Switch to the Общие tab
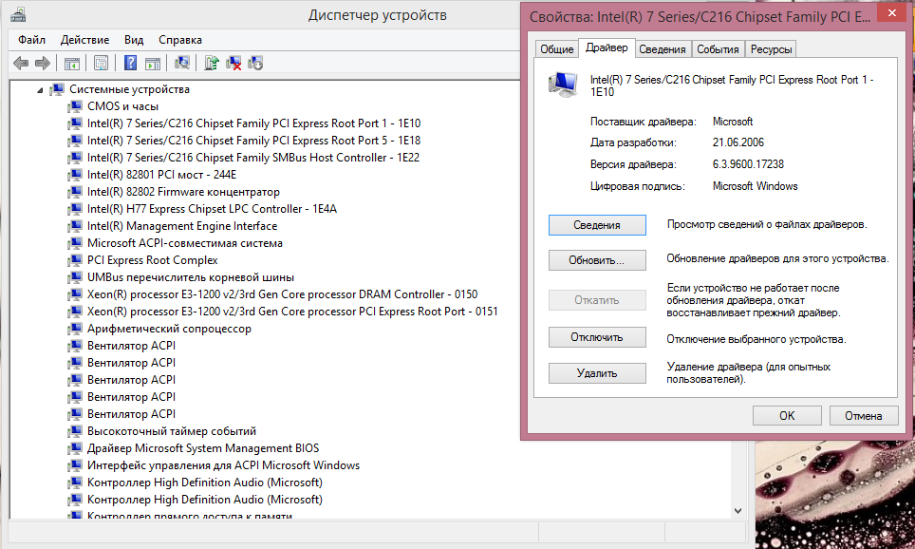This screenshot has height=549, width=915. coord(557,49)
